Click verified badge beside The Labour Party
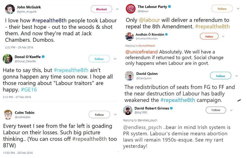 [170, 7]
